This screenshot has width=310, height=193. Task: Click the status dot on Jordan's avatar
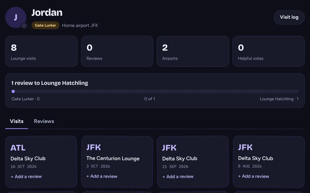24,26
